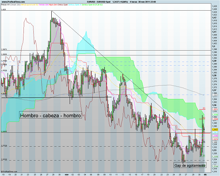Click the red price tag 1,3671

(x=215, y=109)
